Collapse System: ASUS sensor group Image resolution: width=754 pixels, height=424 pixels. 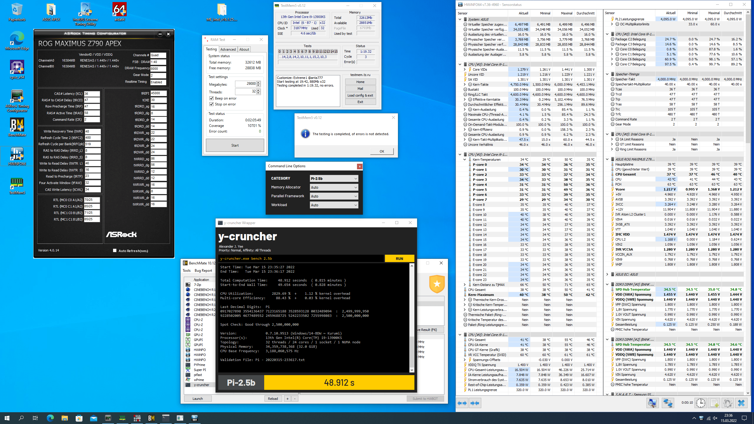point(460,19)
